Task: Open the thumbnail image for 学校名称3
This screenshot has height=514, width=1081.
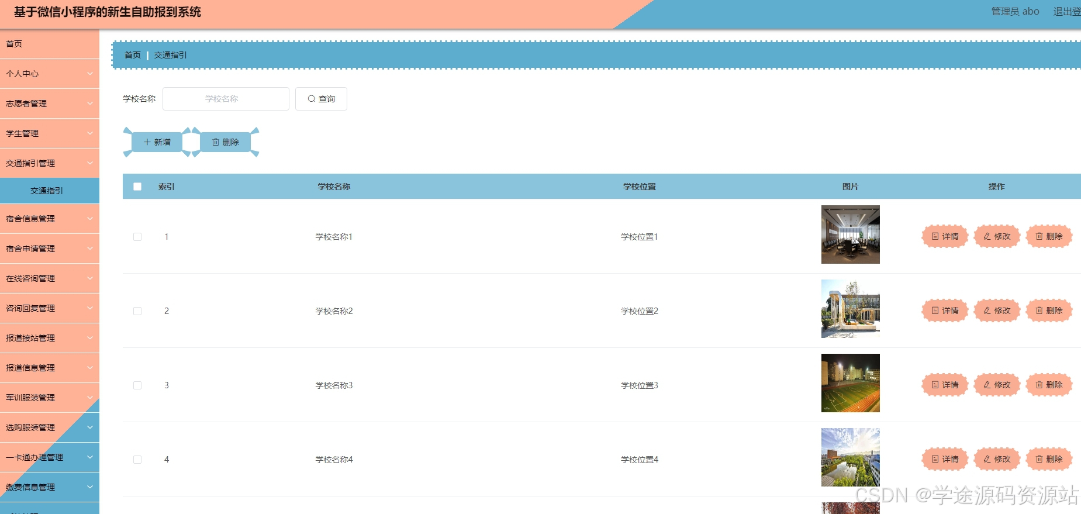Action: click(x=850, y=383)
